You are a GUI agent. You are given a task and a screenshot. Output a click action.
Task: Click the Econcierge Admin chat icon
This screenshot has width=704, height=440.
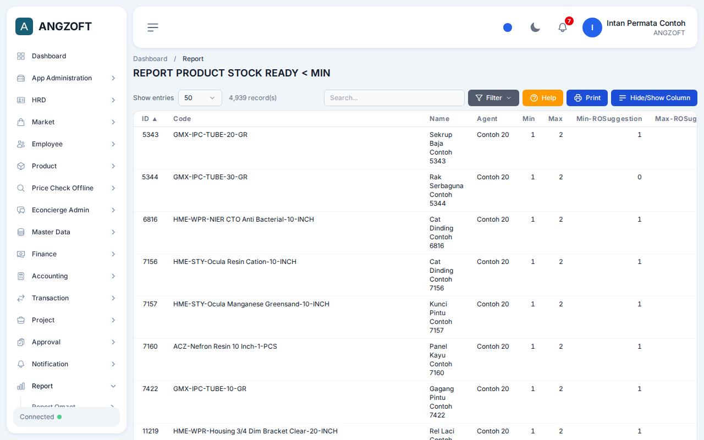point(21,210)
